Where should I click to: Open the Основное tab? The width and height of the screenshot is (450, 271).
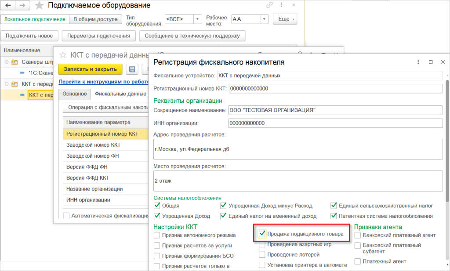pyautogui.click(x=75, y=94)
